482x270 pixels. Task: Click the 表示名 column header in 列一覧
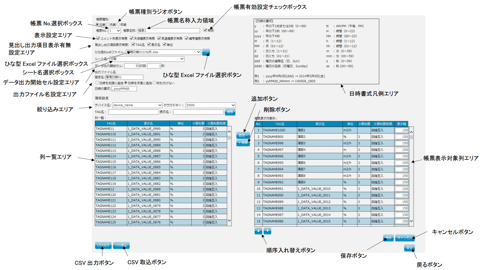148,124
